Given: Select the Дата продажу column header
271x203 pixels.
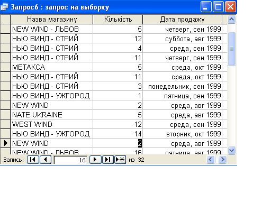Looking at the screenshot, I should click(x=183, y=20).
